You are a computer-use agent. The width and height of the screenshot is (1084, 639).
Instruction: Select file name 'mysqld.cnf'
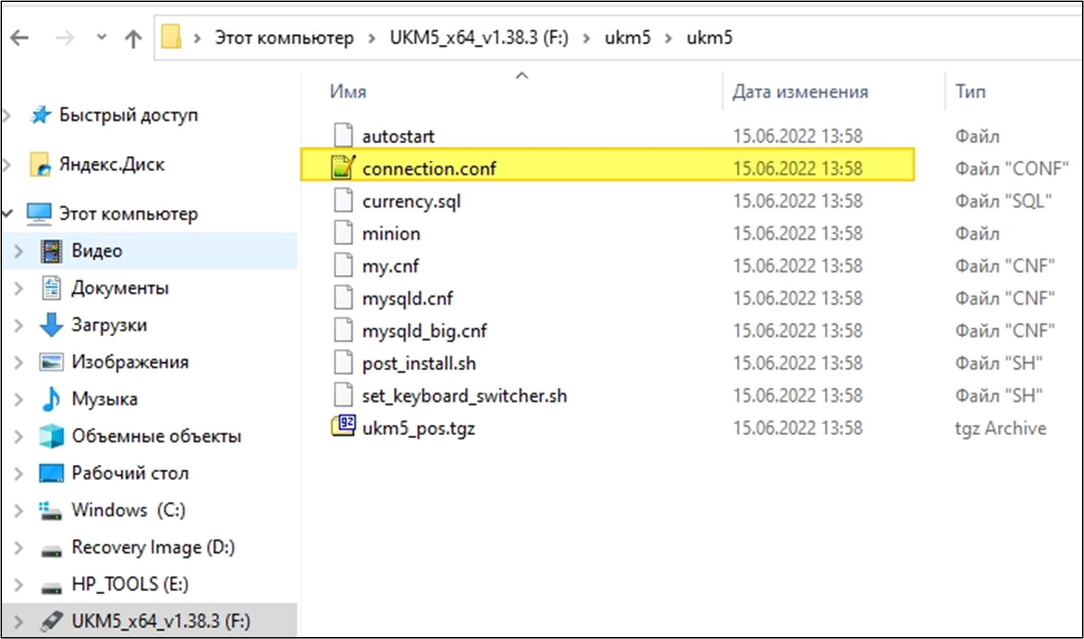point(407,298)
